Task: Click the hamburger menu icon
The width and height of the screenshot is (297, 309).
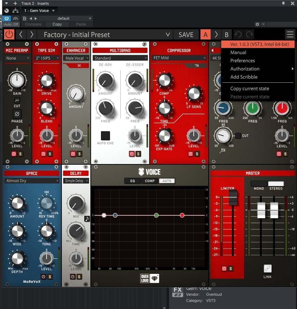Action: pyautogui.click(x=290, y=35)
